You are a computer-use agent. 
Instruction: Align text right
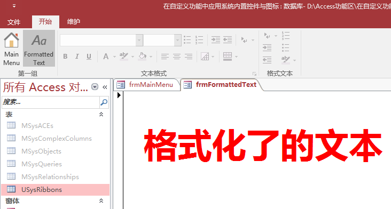coord(189,57)
